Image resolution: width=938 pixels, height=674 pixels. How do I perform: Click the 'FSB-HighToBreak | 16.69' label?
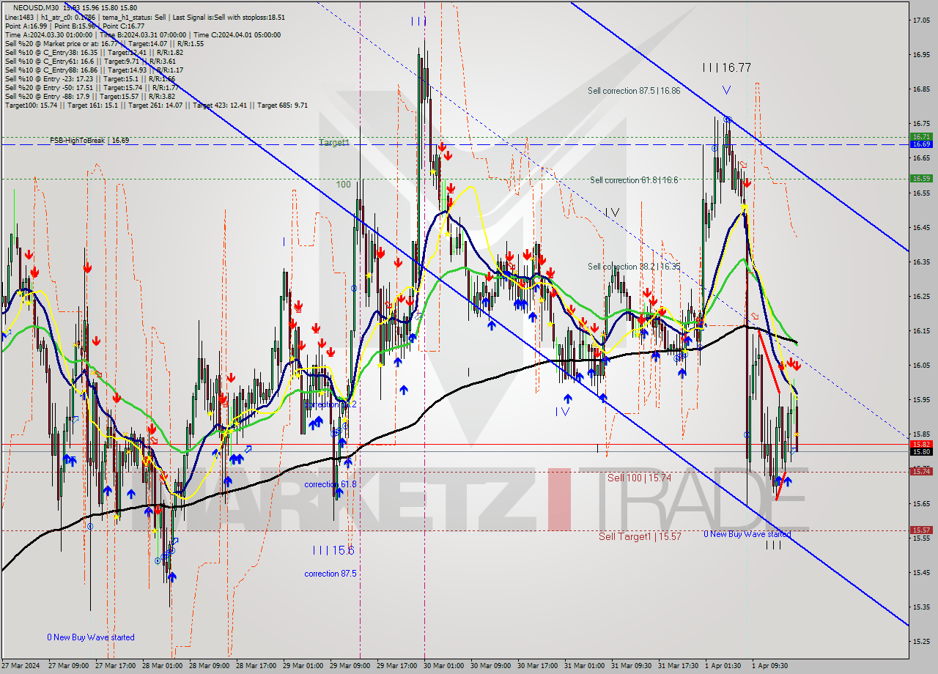point(89,140)
